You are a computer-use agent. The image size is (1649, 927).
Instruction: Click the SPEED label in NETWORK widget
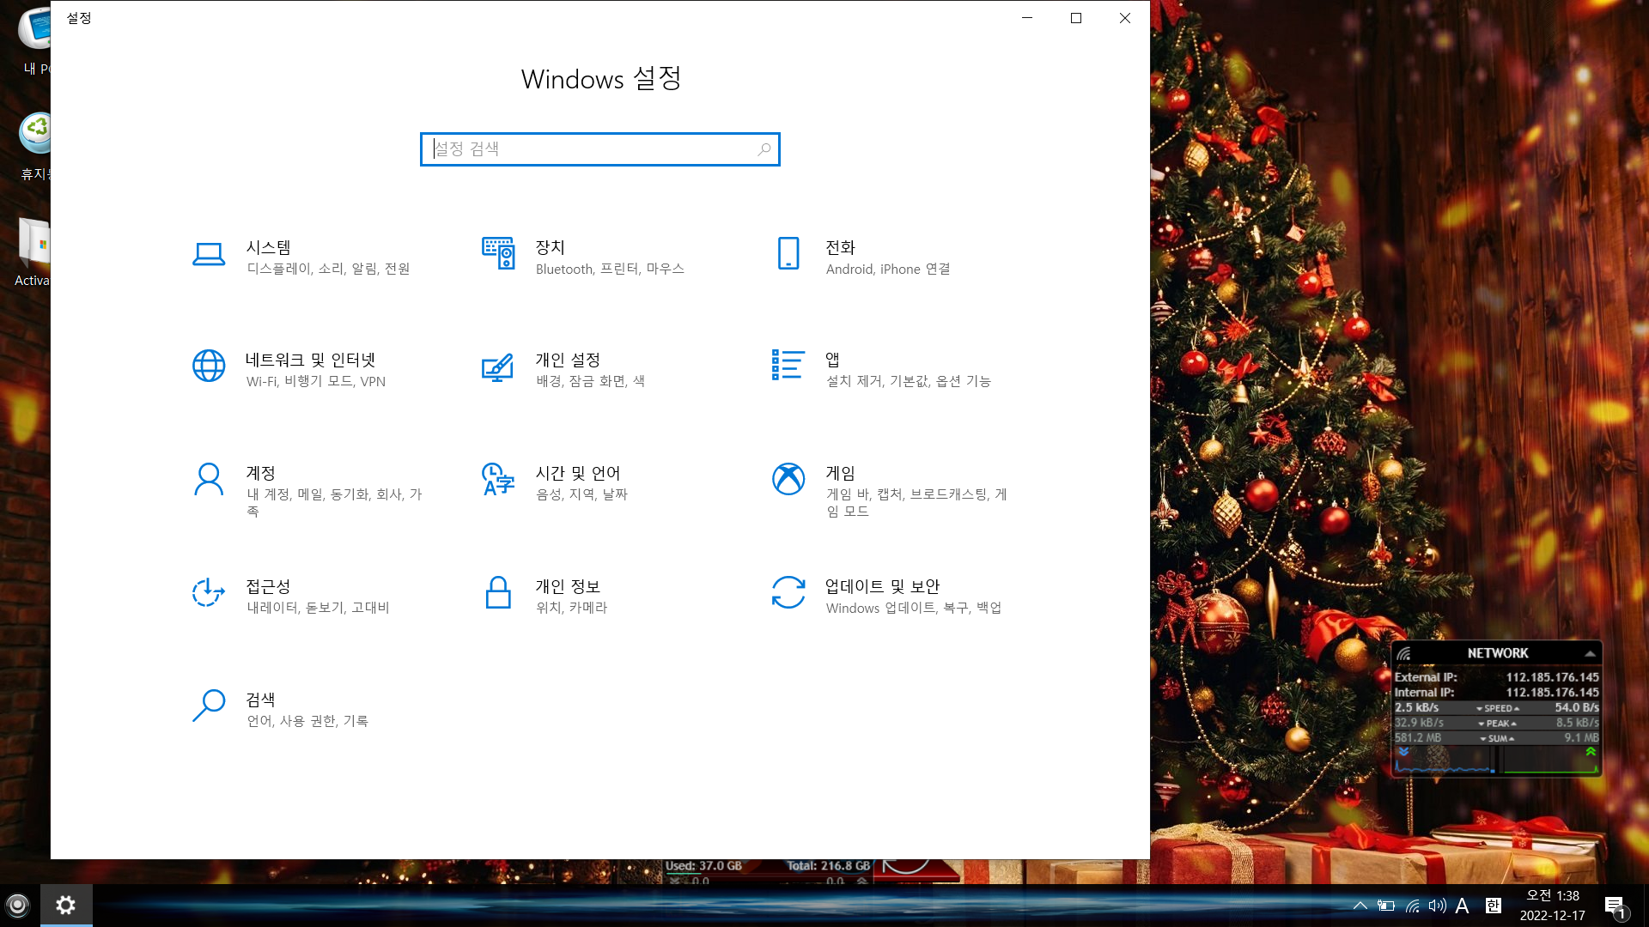pos(1498,708)
